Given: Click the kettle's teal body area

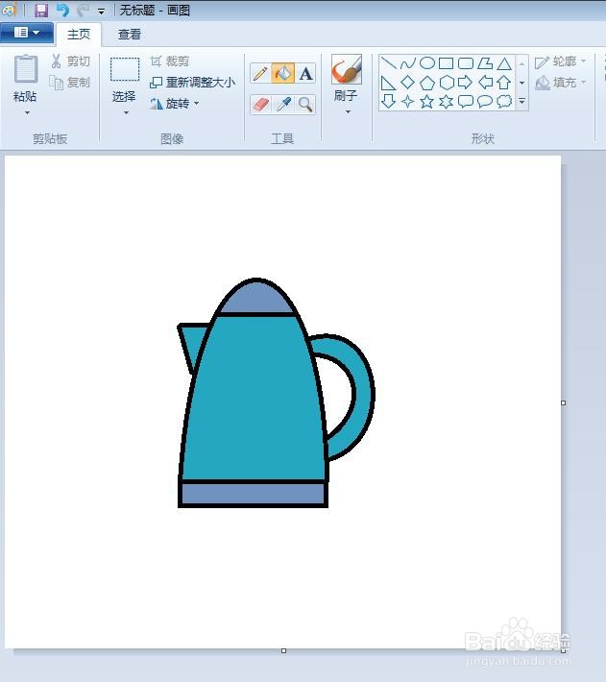Looking at the screenshot, I should (255, 401).
